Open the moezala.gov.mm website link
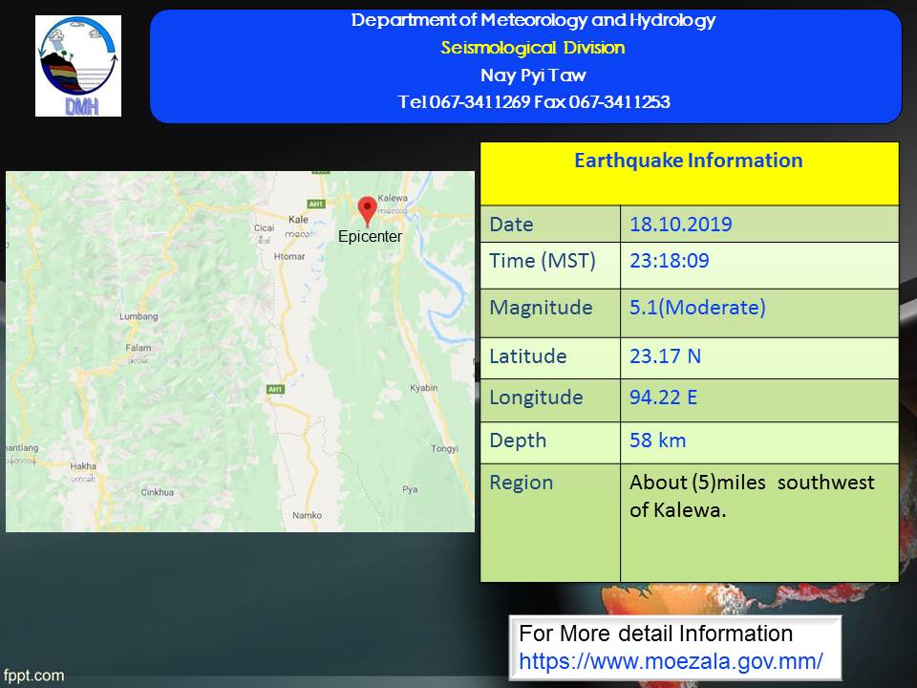917x688 pixels. point(671,660)
